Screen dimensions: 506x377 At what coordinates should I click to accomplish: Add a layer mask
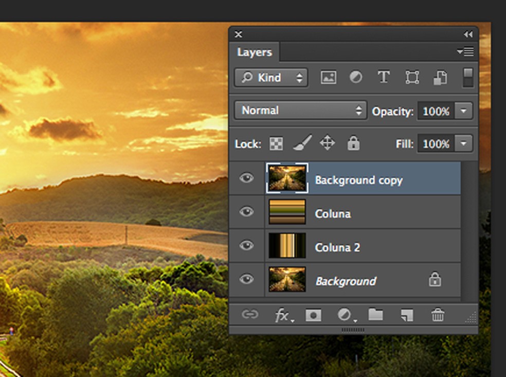(313, 315)
